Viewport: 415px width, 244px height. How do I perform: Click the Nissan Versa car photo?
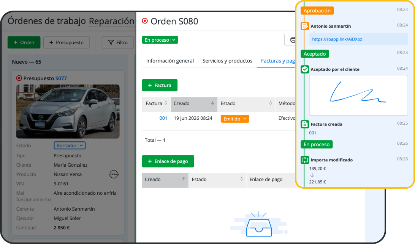click(x=68, y=111)
